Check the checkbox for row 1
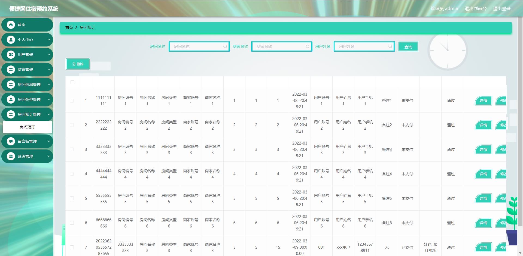The width and height of the screenshot is (523, 256). (x=72, y=101)
